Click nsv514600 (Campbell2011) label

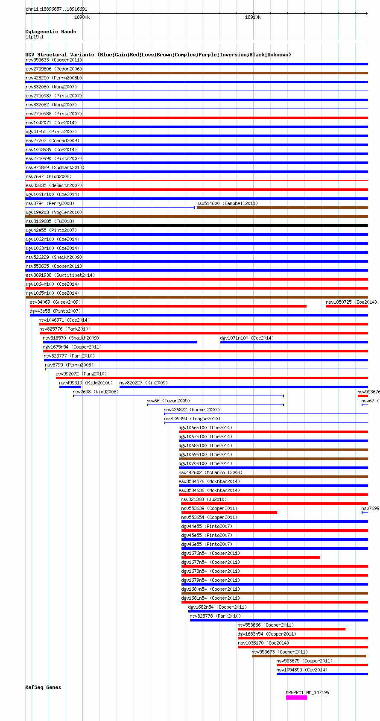coord(227,203)
